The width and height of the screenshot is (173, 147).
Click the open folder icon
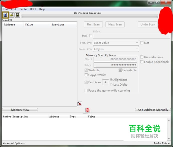[12, 15]
